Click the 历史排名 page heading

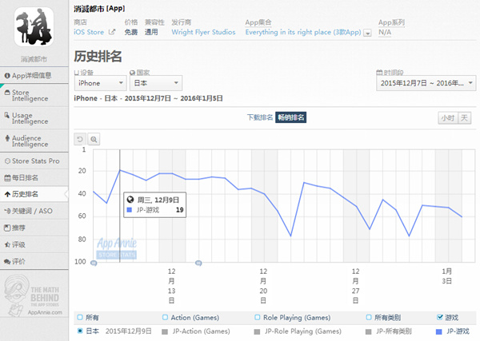pyautogui.click(x=98, y=56)
